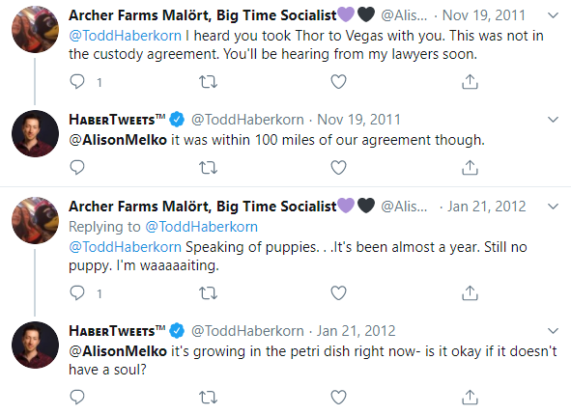Open the Jan 21, 2012 timestamp of petri dish tweet
This screenshot has width=571, height=415.
click(x=356, y=331)
